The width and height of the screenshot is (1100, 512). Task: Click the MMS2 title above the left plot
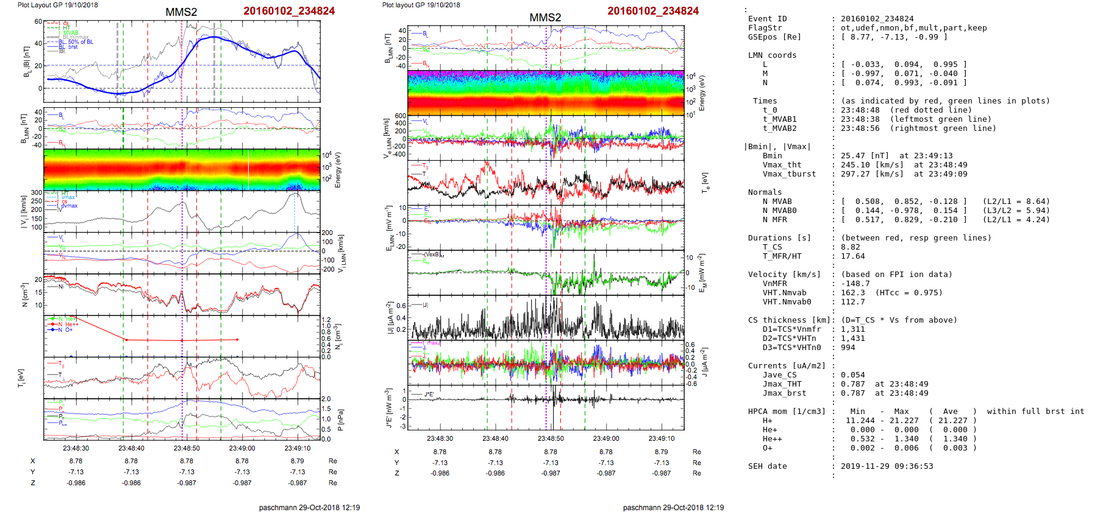click(181, 12)
